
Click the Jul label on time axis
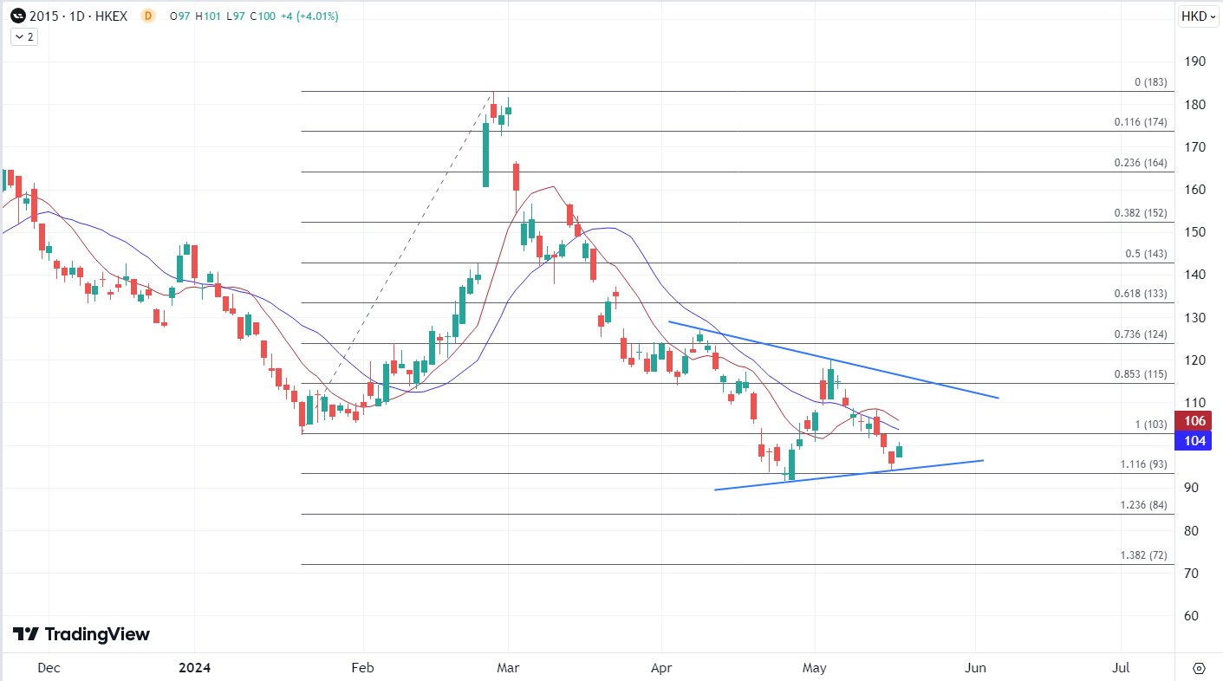1121,668
